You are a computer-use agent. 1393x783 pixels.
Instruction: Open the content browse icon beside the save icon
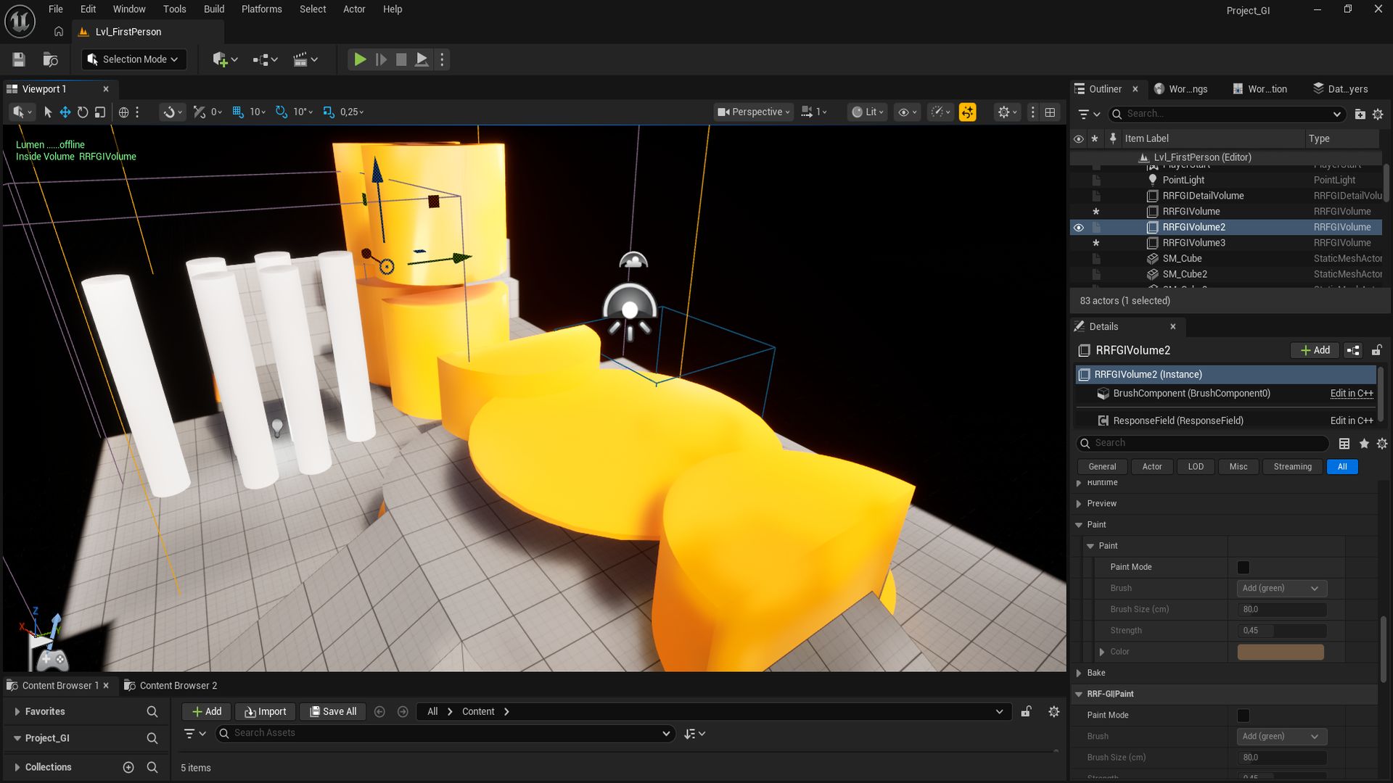(x=50, y=59)
